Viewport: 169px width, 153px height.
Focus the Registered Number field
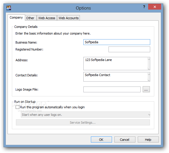pos(129,49)
